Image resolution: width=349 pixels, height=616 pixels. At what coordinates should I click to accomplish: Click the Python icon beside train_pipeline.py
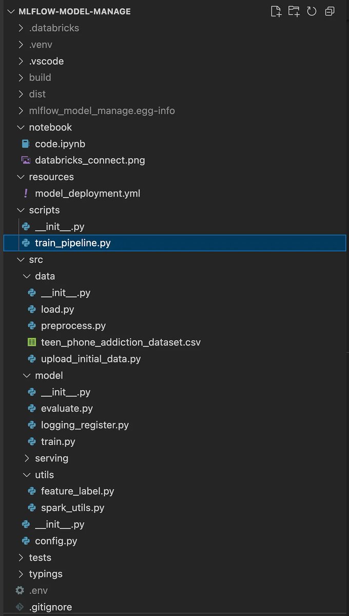coord(26,243)
